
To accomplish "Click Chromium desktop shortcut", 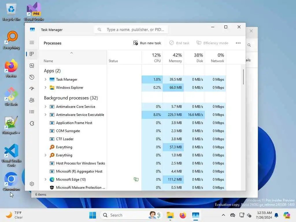I will pos(11,182).
